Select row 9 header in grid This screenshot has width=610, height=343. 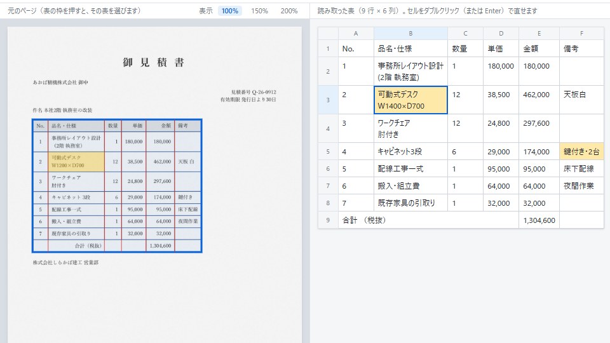tap(328, 220)
